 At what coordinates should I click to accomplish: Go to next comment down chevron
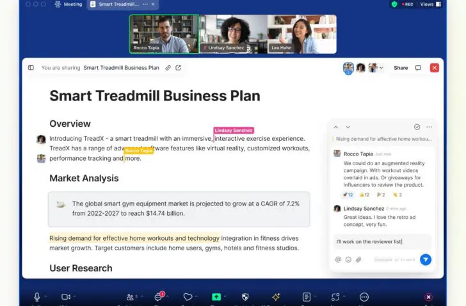(x=348, y=127)
